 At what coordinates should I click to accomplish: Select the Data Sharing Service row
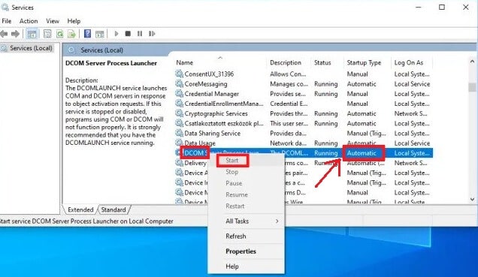click(x=304, y=134)
